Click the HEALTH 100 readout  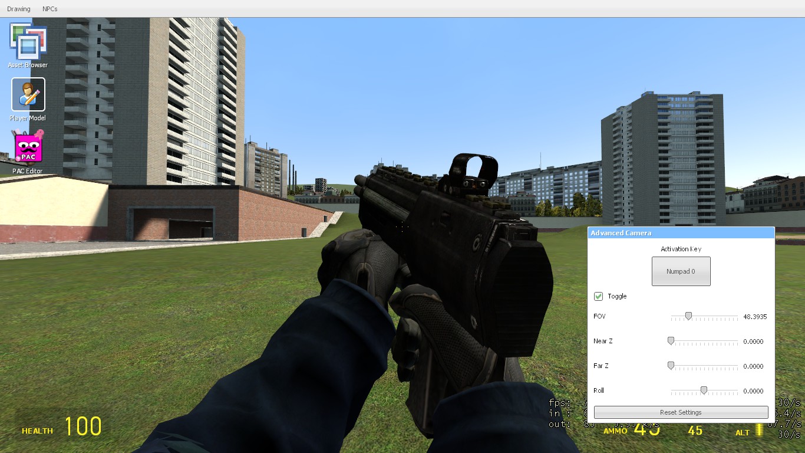point(62,426)
